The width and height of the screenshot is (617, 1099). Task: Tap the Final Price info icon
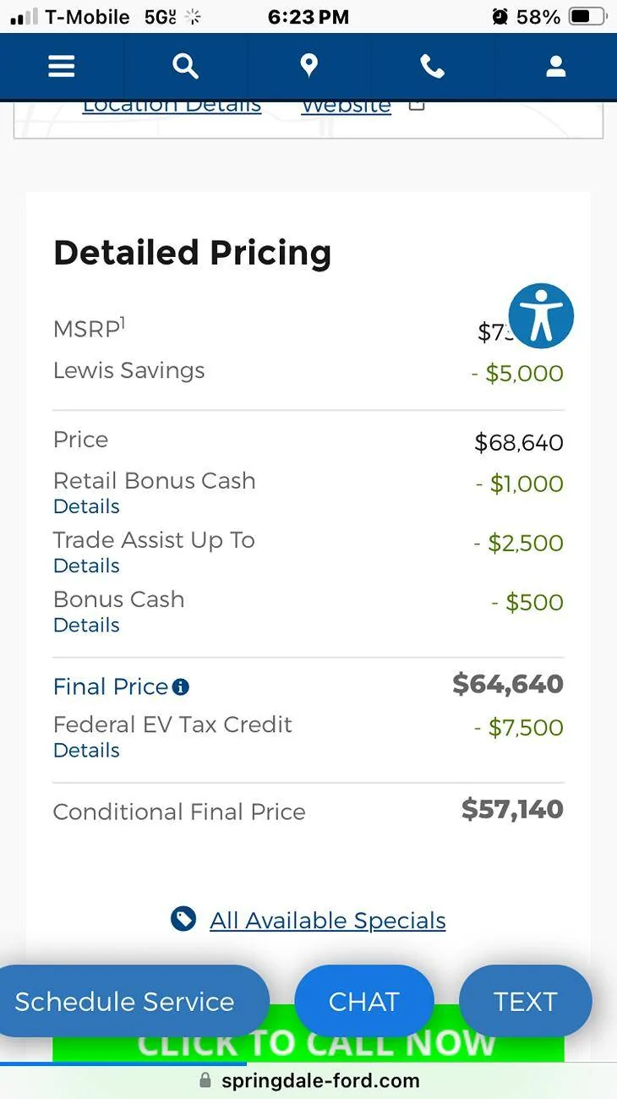pyautogui.click(x=181, y=687)
